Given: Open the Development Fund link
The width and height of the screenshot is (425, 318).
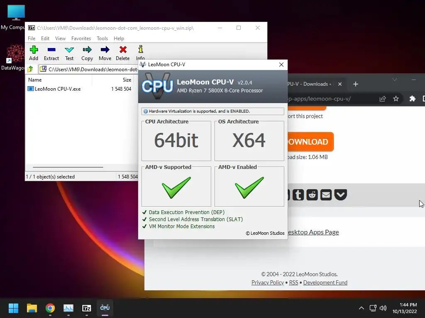Looking at the screenshot, I should [x=325, y=282].
